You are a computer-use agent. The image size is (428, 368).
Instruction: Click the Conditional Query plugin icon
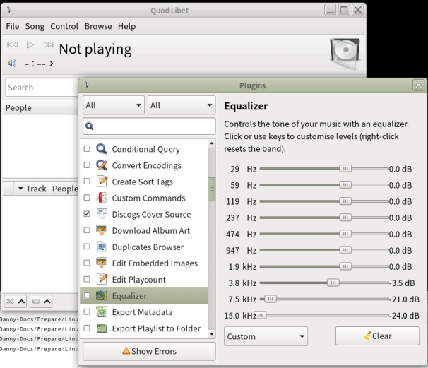pyautogui.click(x=102, y=149)
